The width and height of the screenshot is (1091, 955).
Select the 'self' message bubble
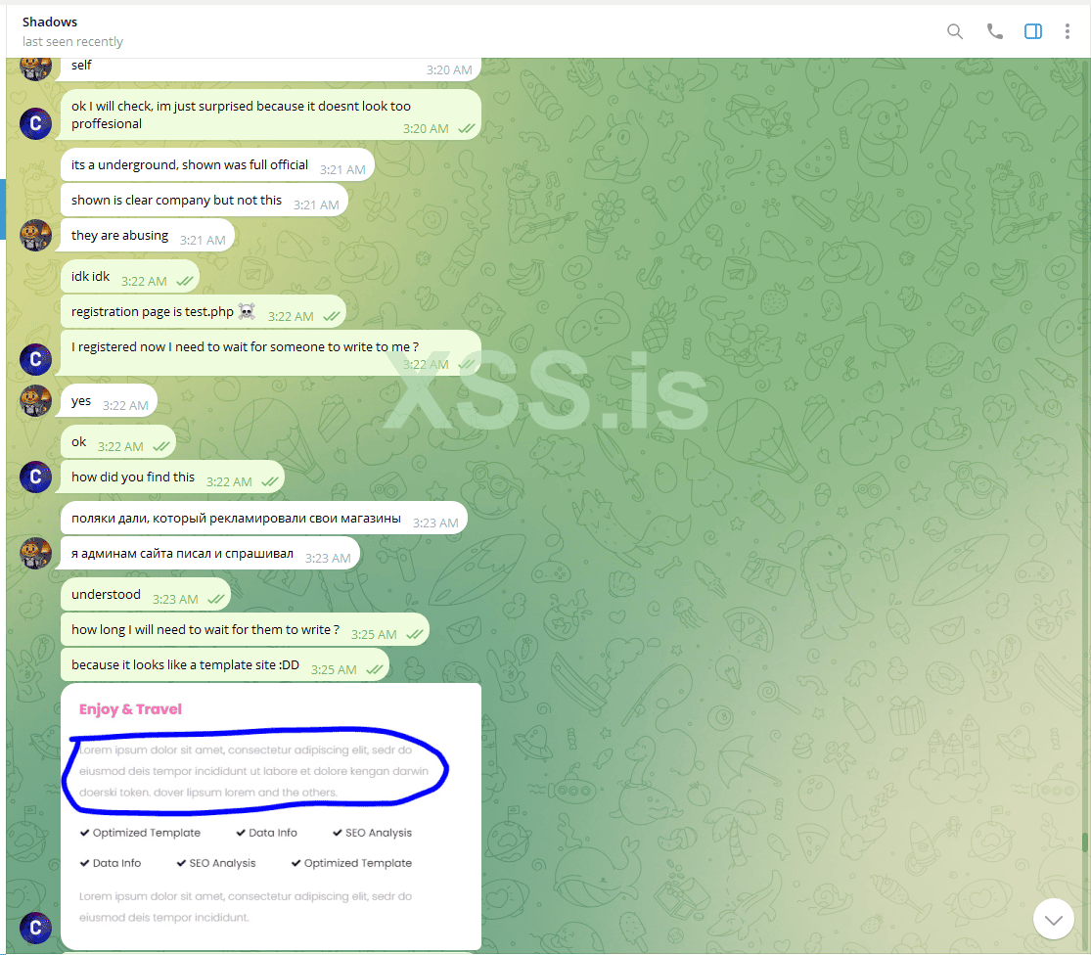271,68
